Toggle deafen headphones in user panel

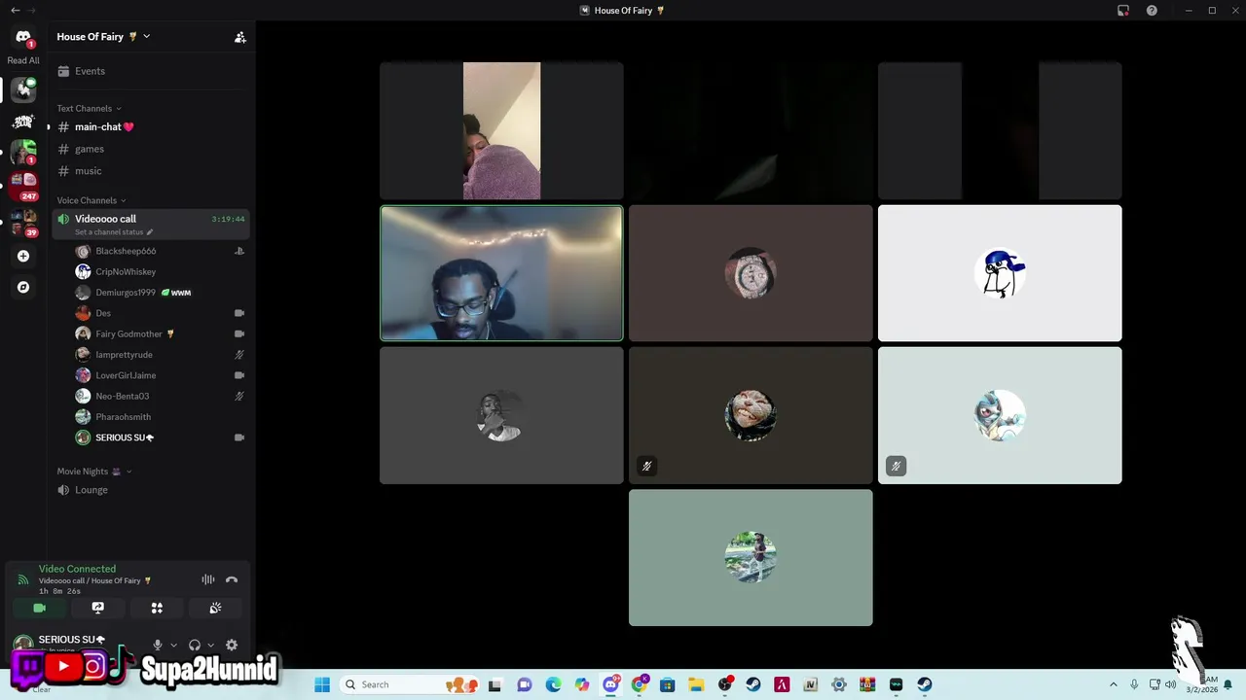(x=195, y=645)
